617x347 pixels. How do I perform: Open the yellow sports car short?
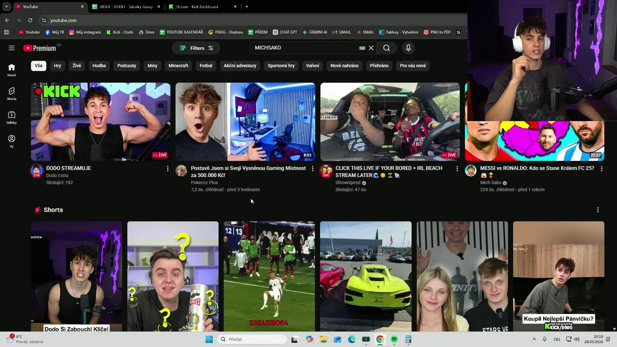pos(366,276)
